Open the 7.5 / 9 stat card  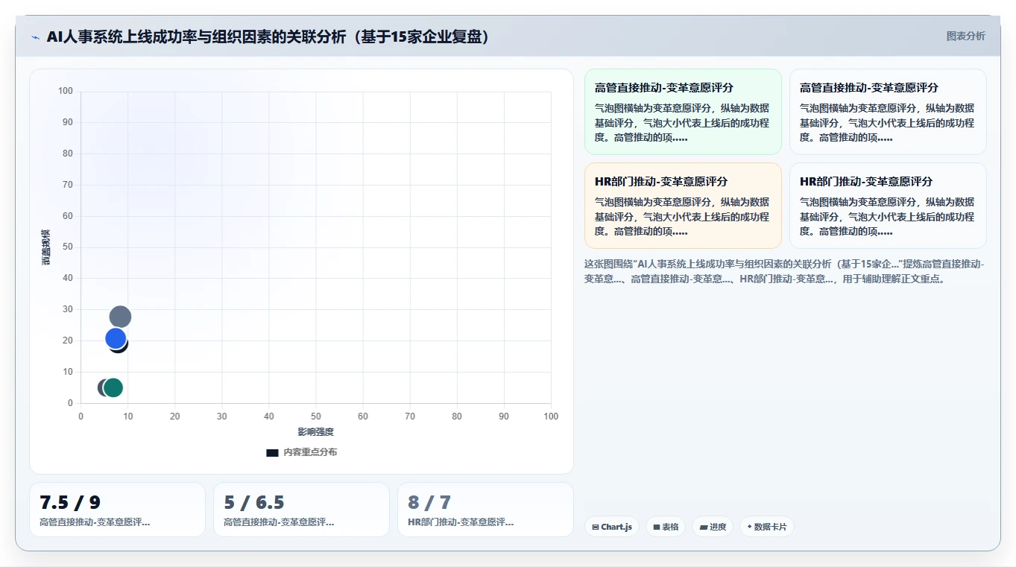click(117, 510)
